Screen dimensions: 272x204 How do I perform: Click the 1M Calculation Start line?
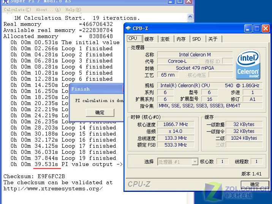[77, 18]
